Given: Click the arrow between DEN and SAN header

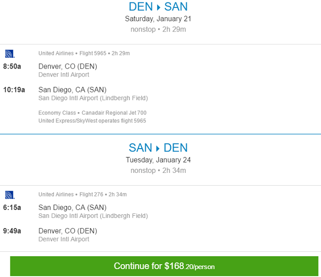Looking at the screenshot, I should 159,7.
